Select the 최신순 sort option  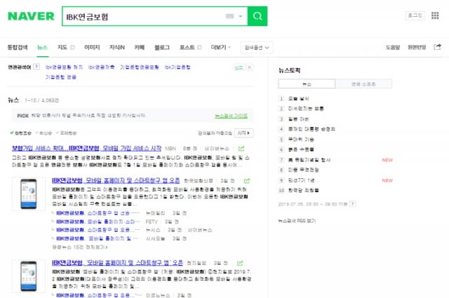pos(44,132)
